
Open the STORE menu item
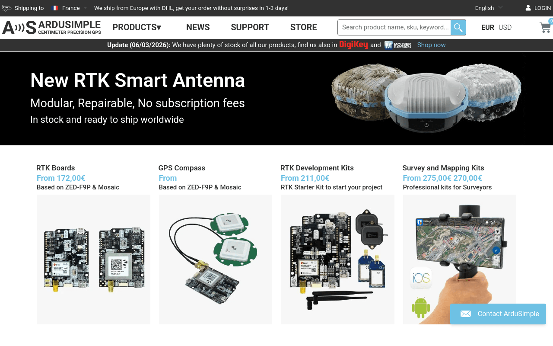coord(304,27)
